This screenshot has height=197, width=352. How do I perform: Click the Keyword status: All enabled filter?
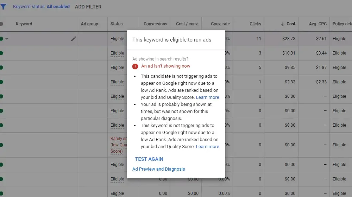pos(41,7)
